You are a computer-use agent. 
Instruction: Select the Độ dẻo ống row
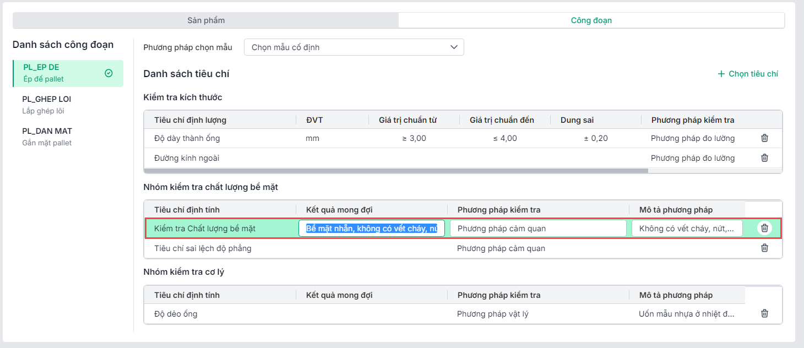click(176, 314)
